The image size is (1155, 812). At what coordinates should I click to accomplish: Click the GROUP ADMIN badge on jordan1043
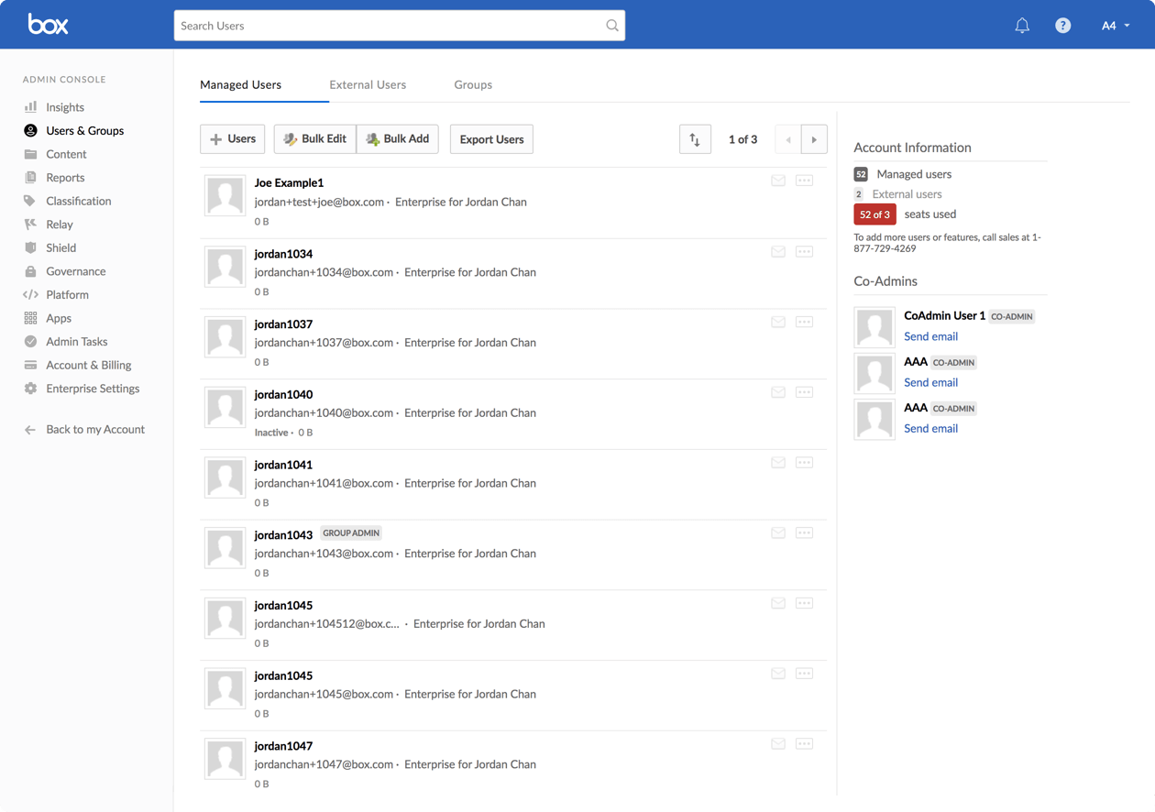pos(351,533)
